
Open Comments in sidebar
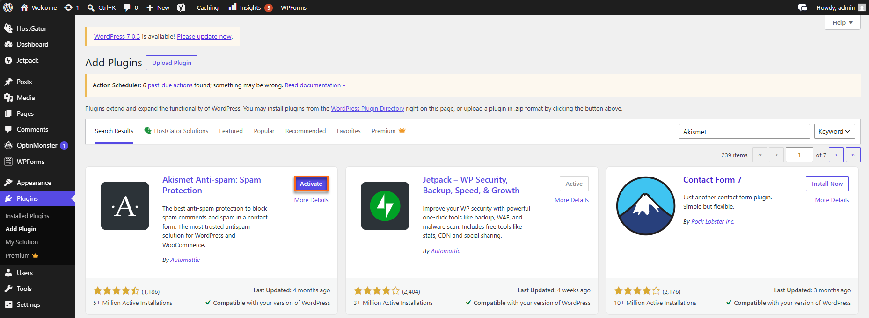tap(37, 129)
